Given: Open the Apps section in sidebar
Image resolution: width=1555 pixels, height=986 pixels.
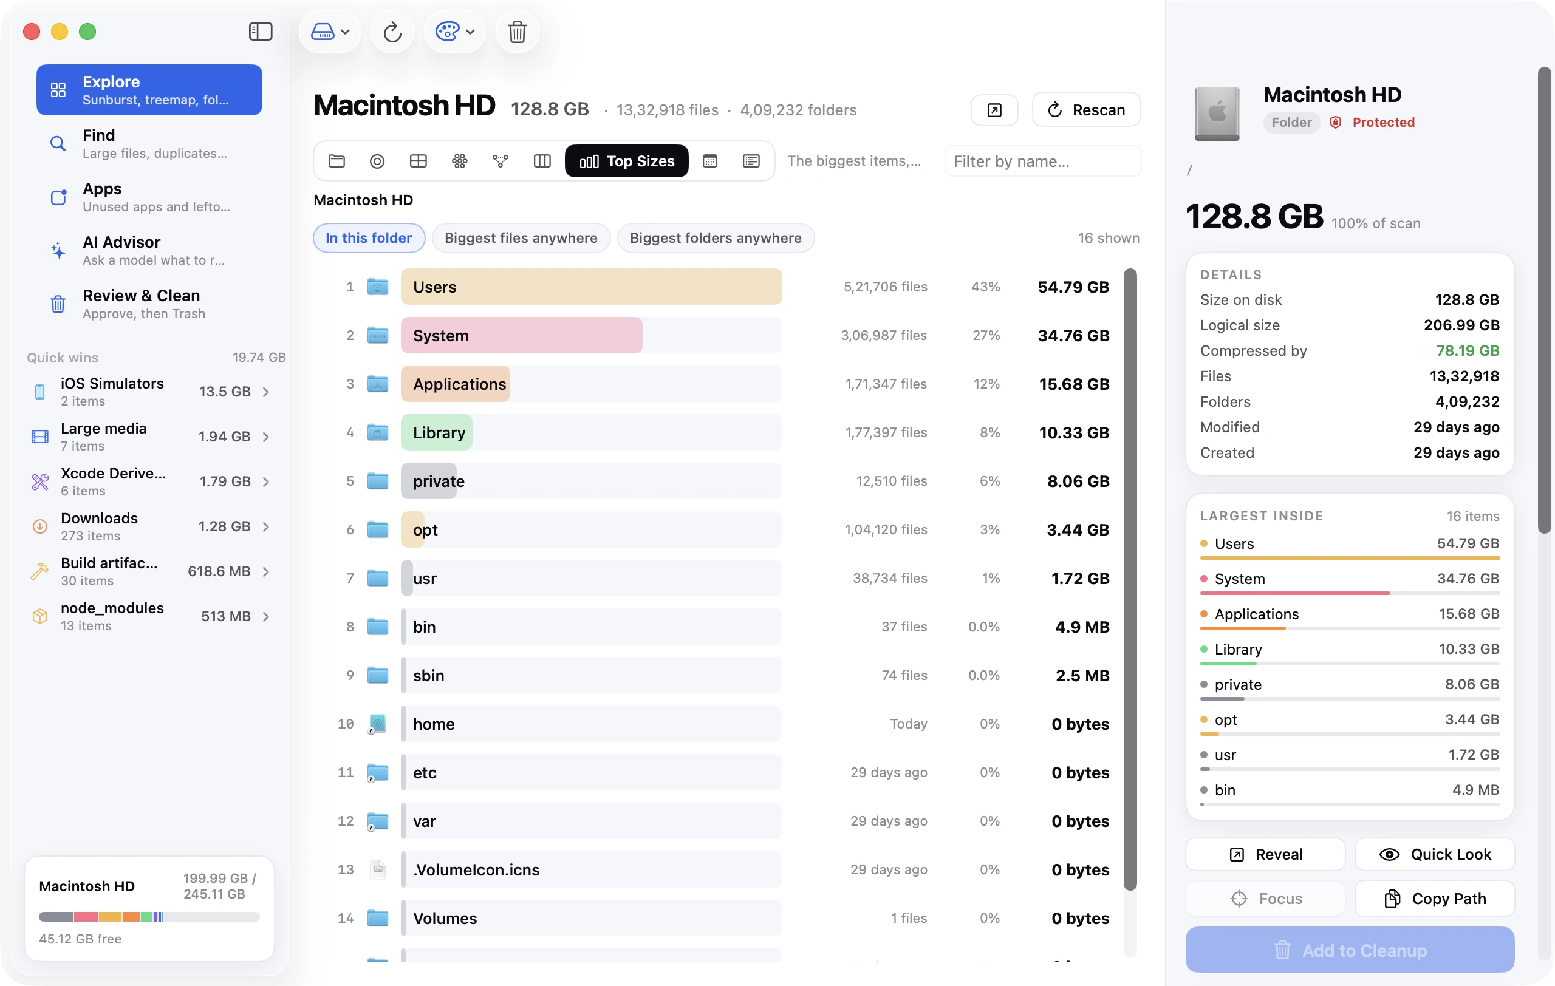Looking at the screenshot, I should pos(149,197).
